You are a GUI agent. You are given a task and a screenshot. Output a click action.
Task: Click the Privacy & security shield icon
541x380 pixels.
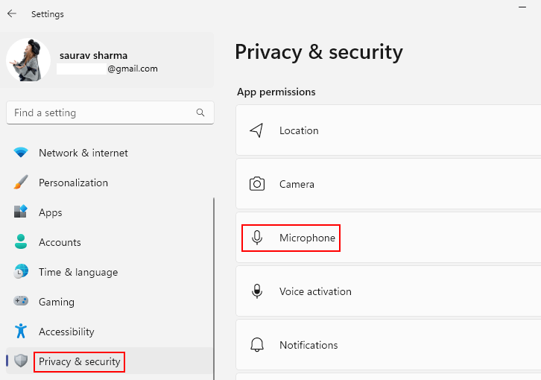coord(21,361)
